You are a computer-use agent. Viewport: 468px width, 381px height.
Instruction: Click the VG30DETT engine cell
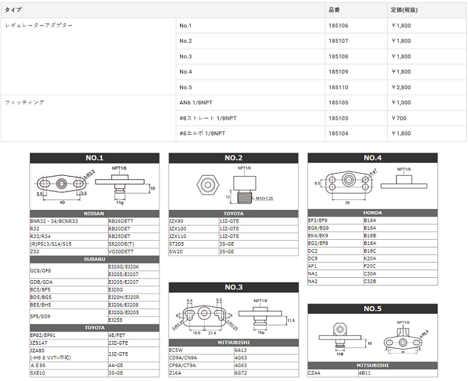tap(134, 252)
